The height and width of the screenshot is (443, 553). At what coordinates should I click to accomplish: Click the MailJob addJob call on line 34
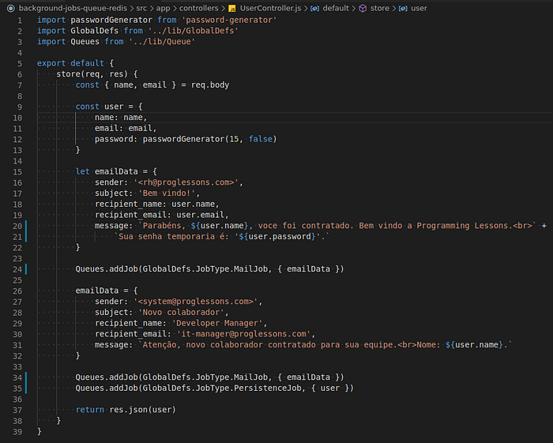tap(209, 377)
